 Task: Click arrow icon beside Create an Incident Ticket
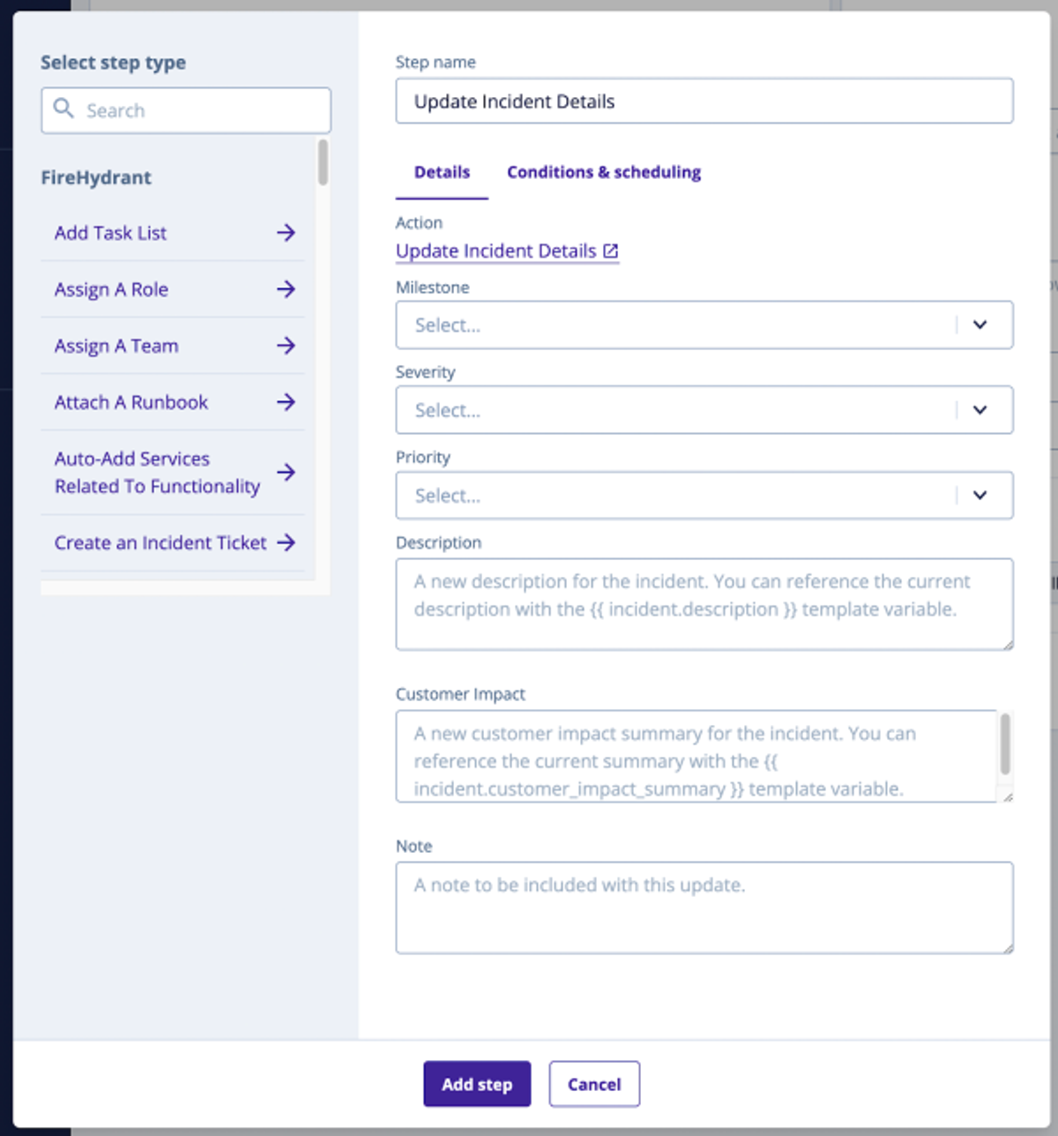pos(286,542)
